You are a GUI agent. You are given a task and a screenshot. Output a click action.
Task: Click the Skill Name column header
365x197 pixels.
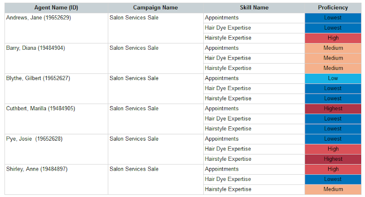tap(254, 8)
